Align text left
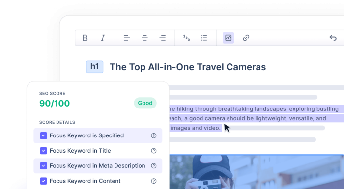 (x=127, y=38)
